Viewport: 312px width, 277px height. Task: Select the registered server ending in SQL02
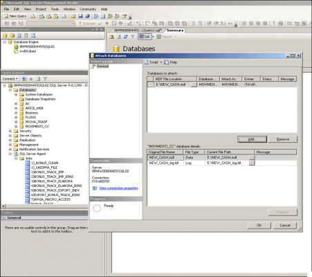[x=37, y=46]
